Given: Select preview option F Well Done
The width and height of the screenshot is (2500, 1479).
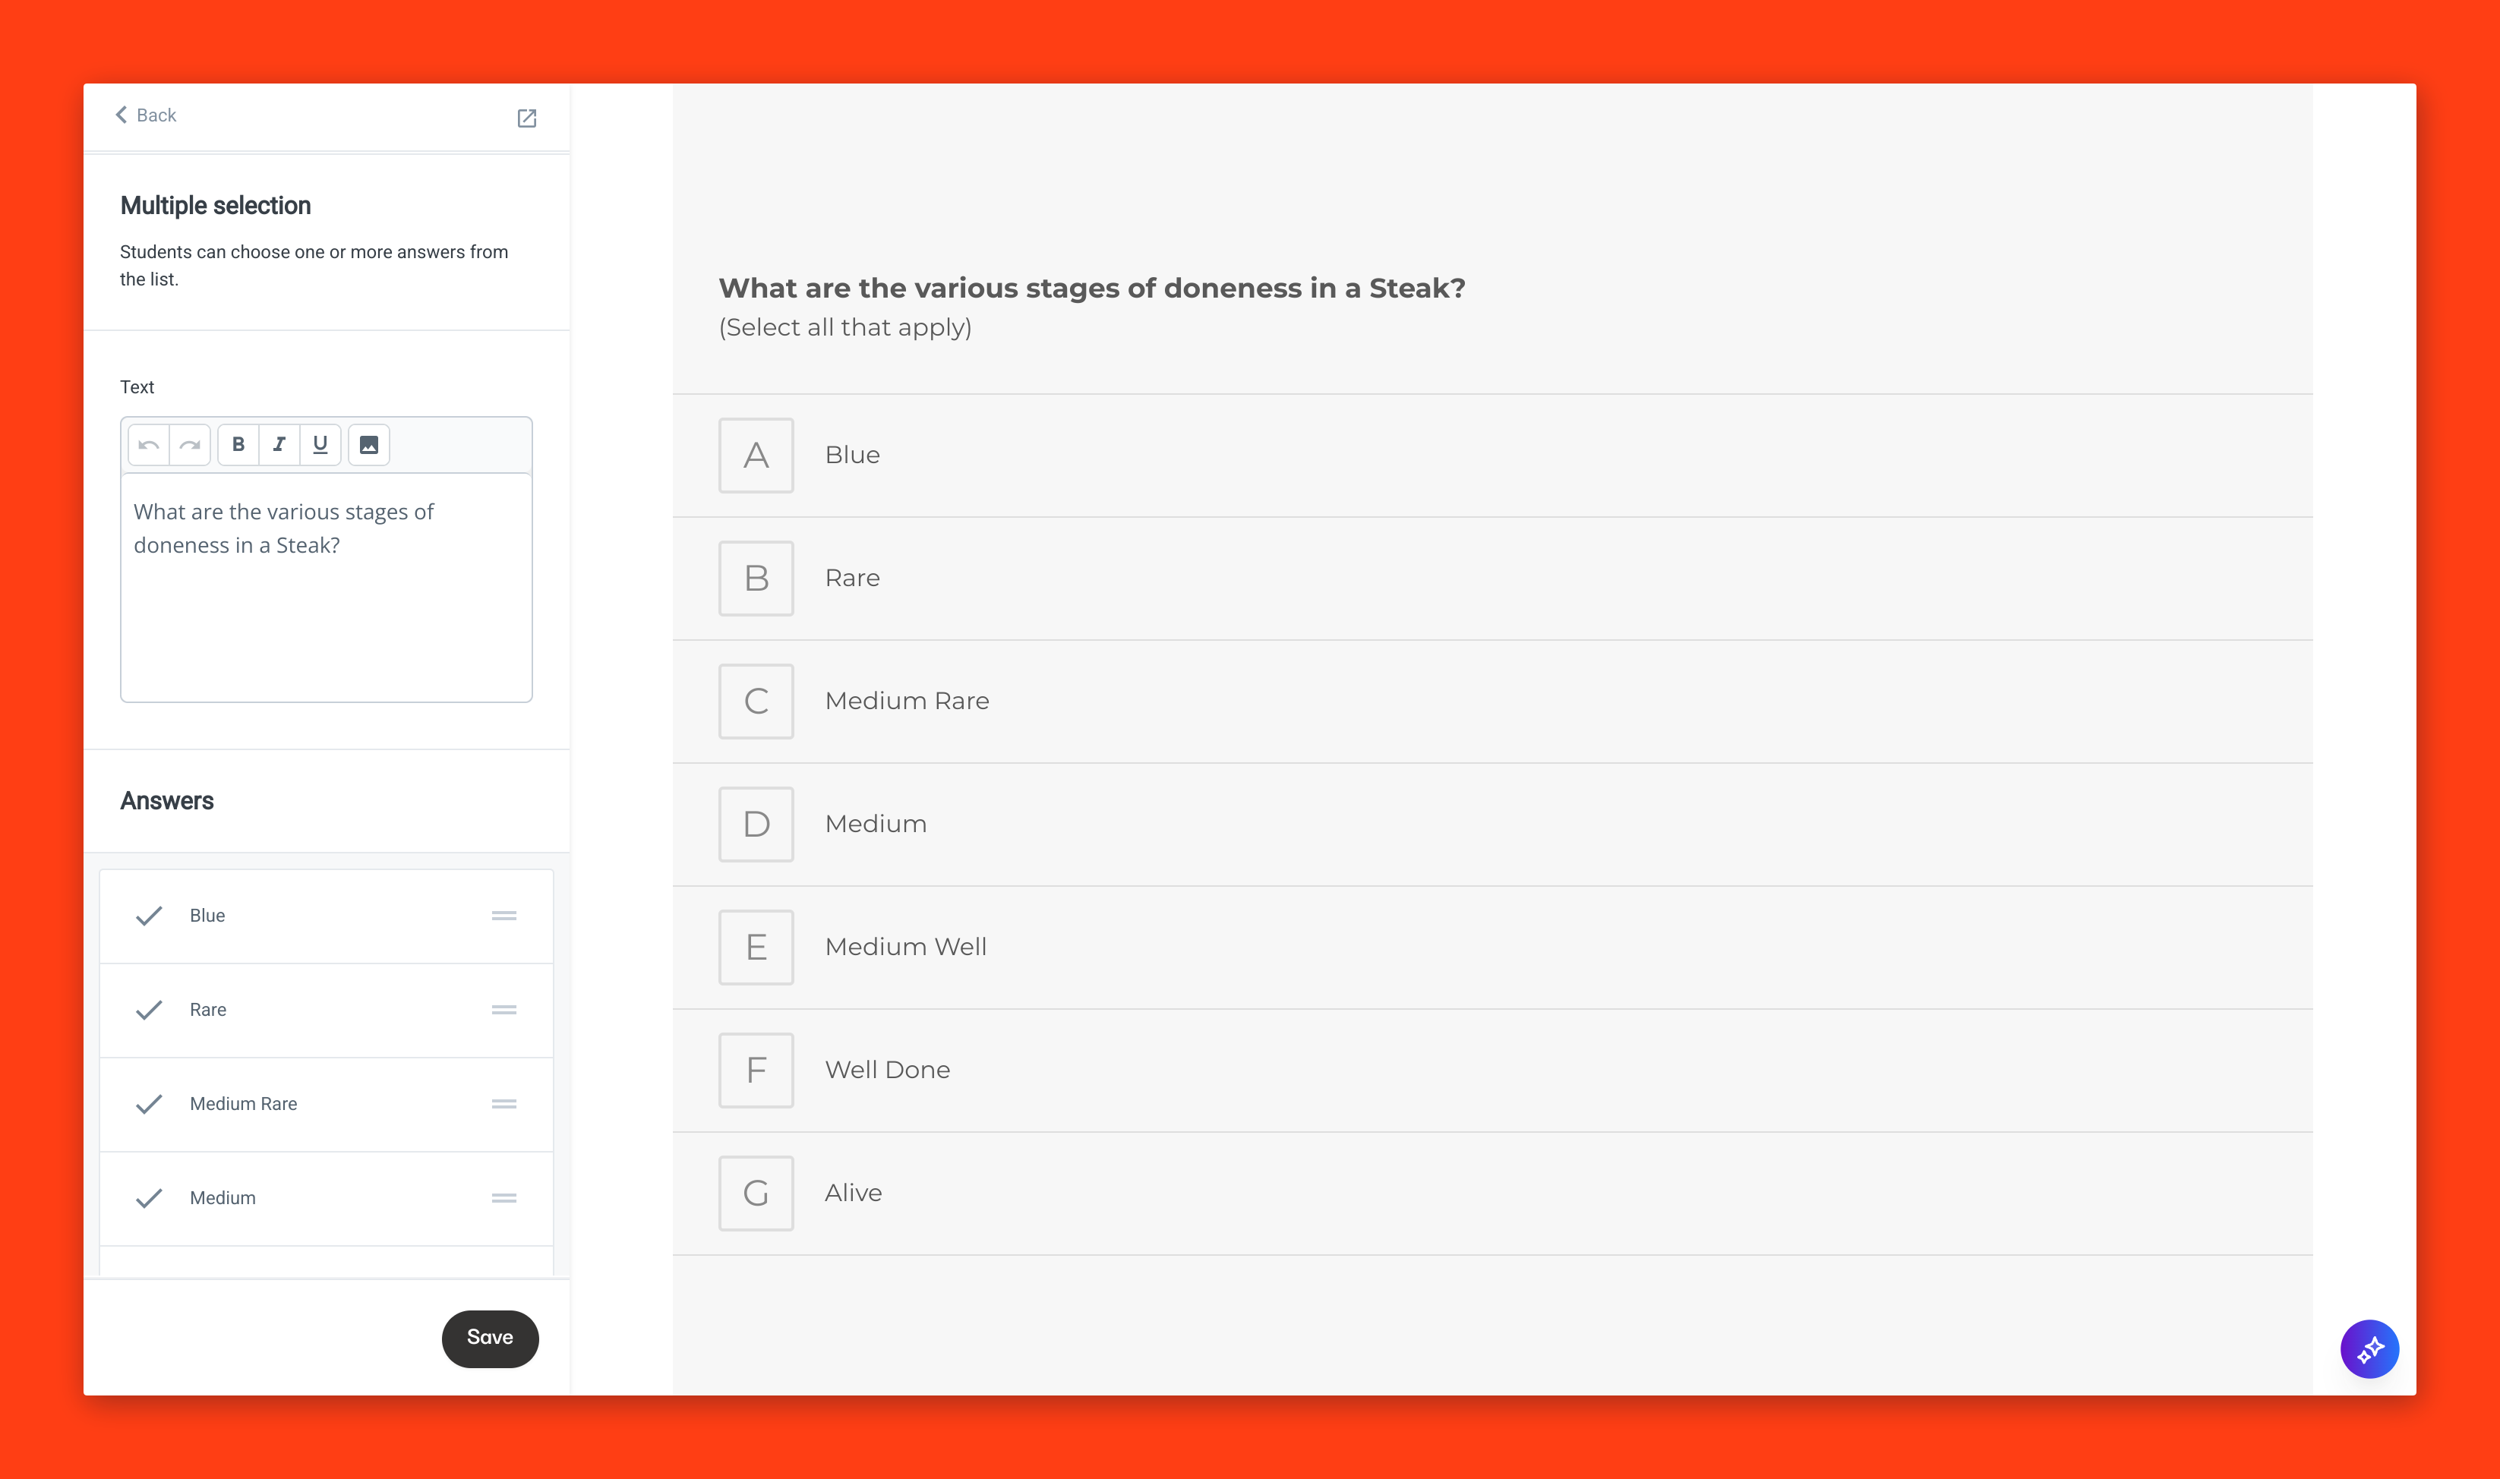Looking at the screenshot, I should tap(756, 1071).
